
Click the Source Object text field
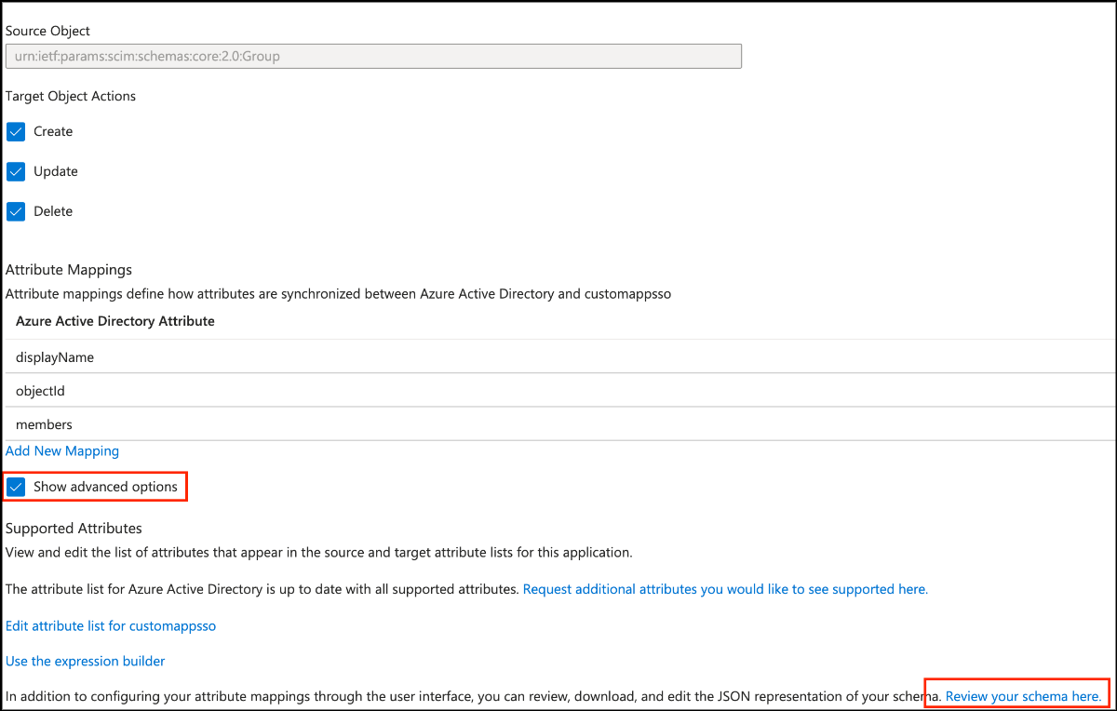tap(373, 56)
